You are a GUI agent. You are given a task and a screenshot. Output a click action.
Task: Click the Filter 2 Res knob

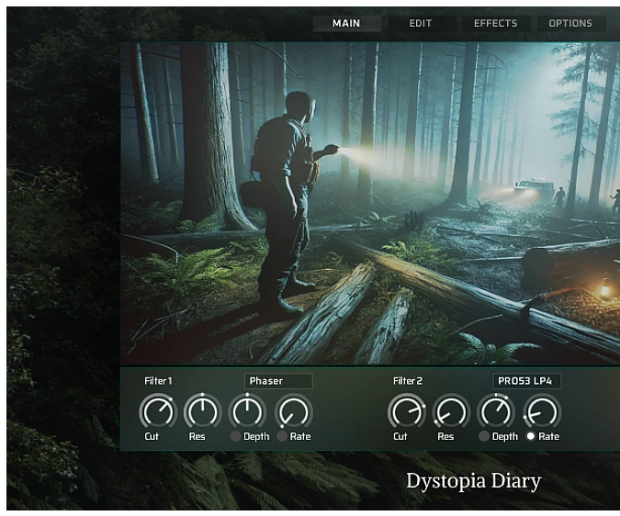pyautogui.click(x=451, y=411)
